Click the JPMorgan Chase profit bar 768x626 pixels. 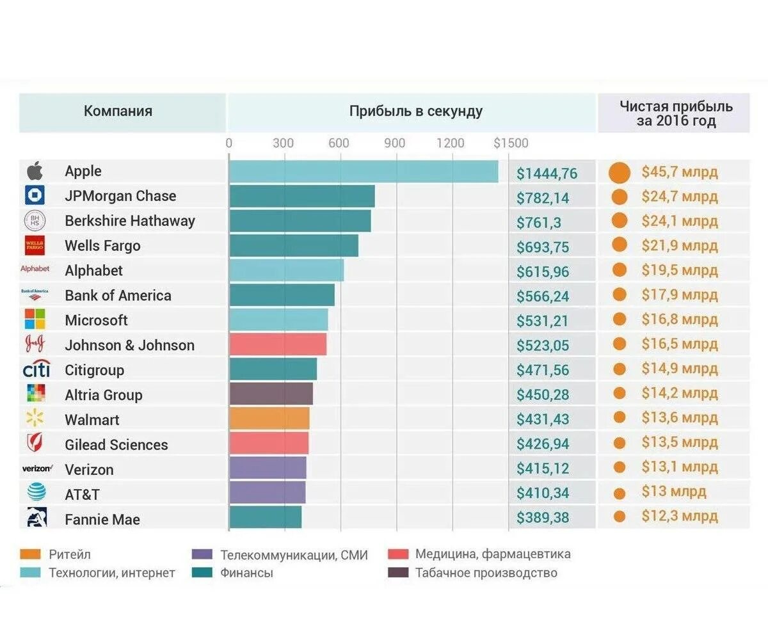(x=302, y=197)
